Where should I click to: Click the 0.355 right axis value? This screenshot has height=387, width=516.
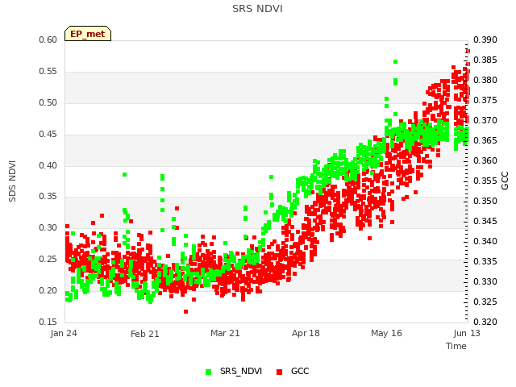pos(485,181)
